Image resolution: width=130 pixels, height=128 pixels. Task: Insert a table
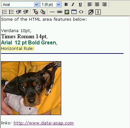pos(74,12)
